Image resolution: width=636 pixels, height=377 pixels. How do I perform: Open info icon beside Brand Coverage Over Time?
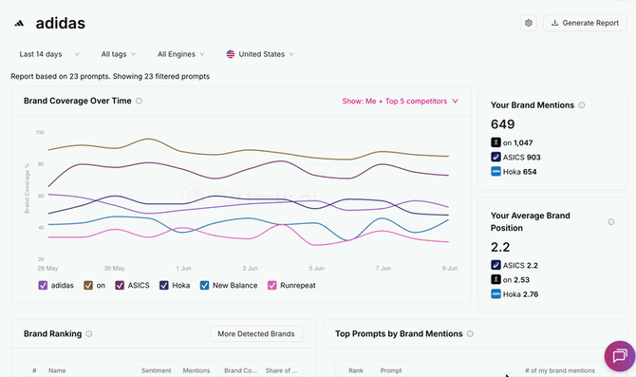139,101
